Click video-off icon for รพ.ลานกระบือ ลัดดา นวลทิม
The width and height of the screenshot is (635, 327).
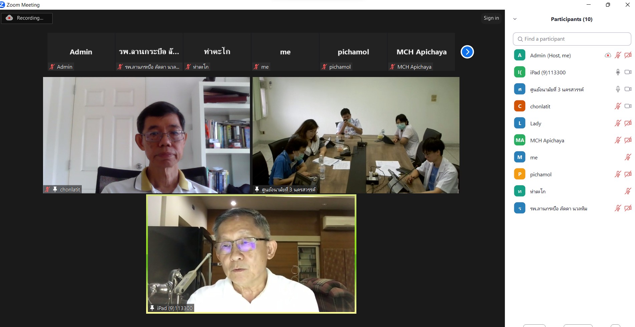tap(628, 208)
